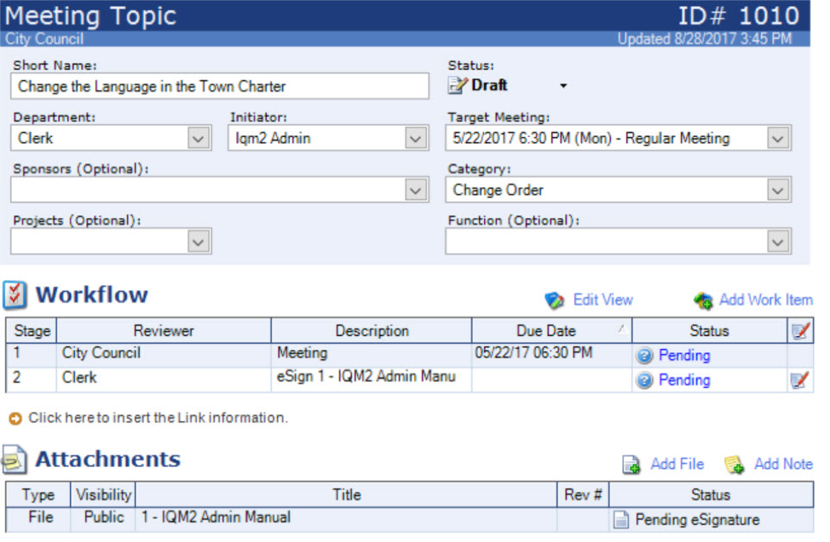
Task: Expand the Department dropdown
Action: pos(199,139)
